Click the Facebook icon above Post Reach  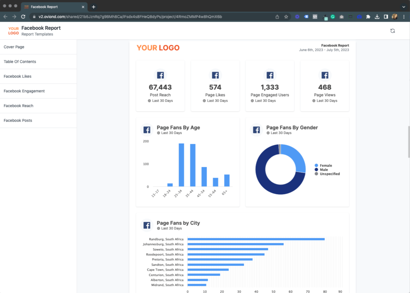(160, 75)
